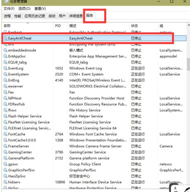The image size is (190, 192).
Task: Click PID 1652 in EventLog row
Action: [59, 68]
